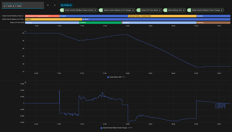
Task: Remove Solax Battery SOC chip
Action: [184, 10]
